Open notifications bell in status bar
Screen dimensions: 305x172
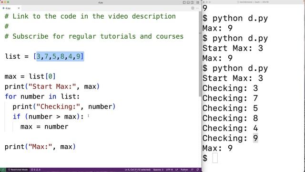point(198,170)
